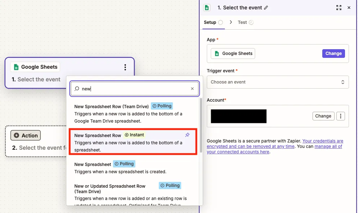Click the dropdown list scrollbar
This screenshot has height=213, width=358.
[201, 125]
